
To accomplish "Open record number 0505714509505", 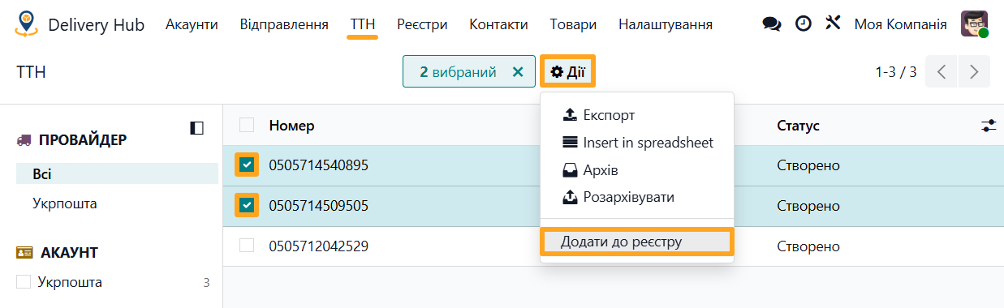I will tap(318, 206).
